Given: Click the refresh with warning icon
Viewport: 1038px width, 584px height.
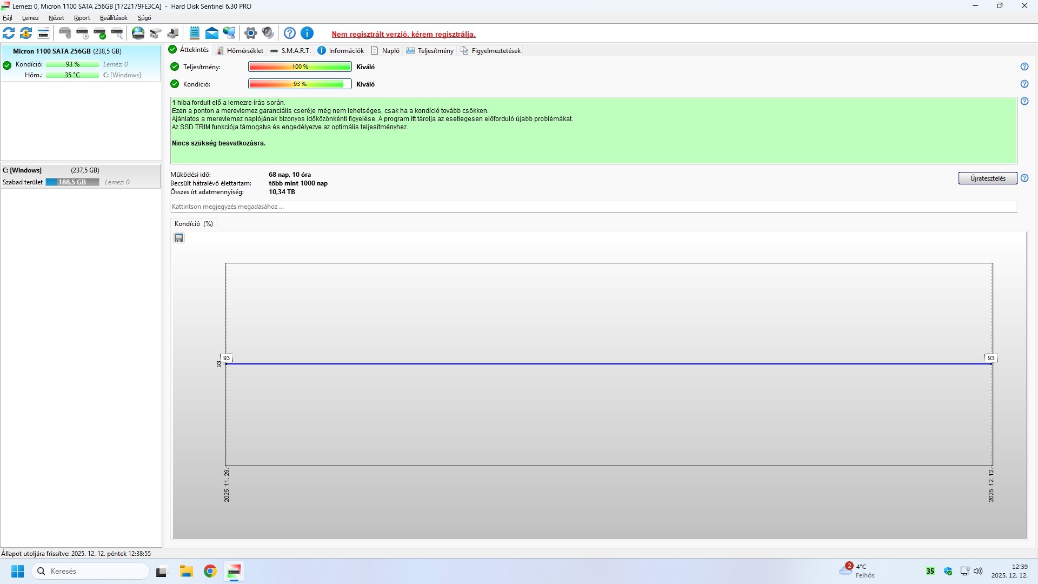Looking at the screenshot, I should pos(26,34).
